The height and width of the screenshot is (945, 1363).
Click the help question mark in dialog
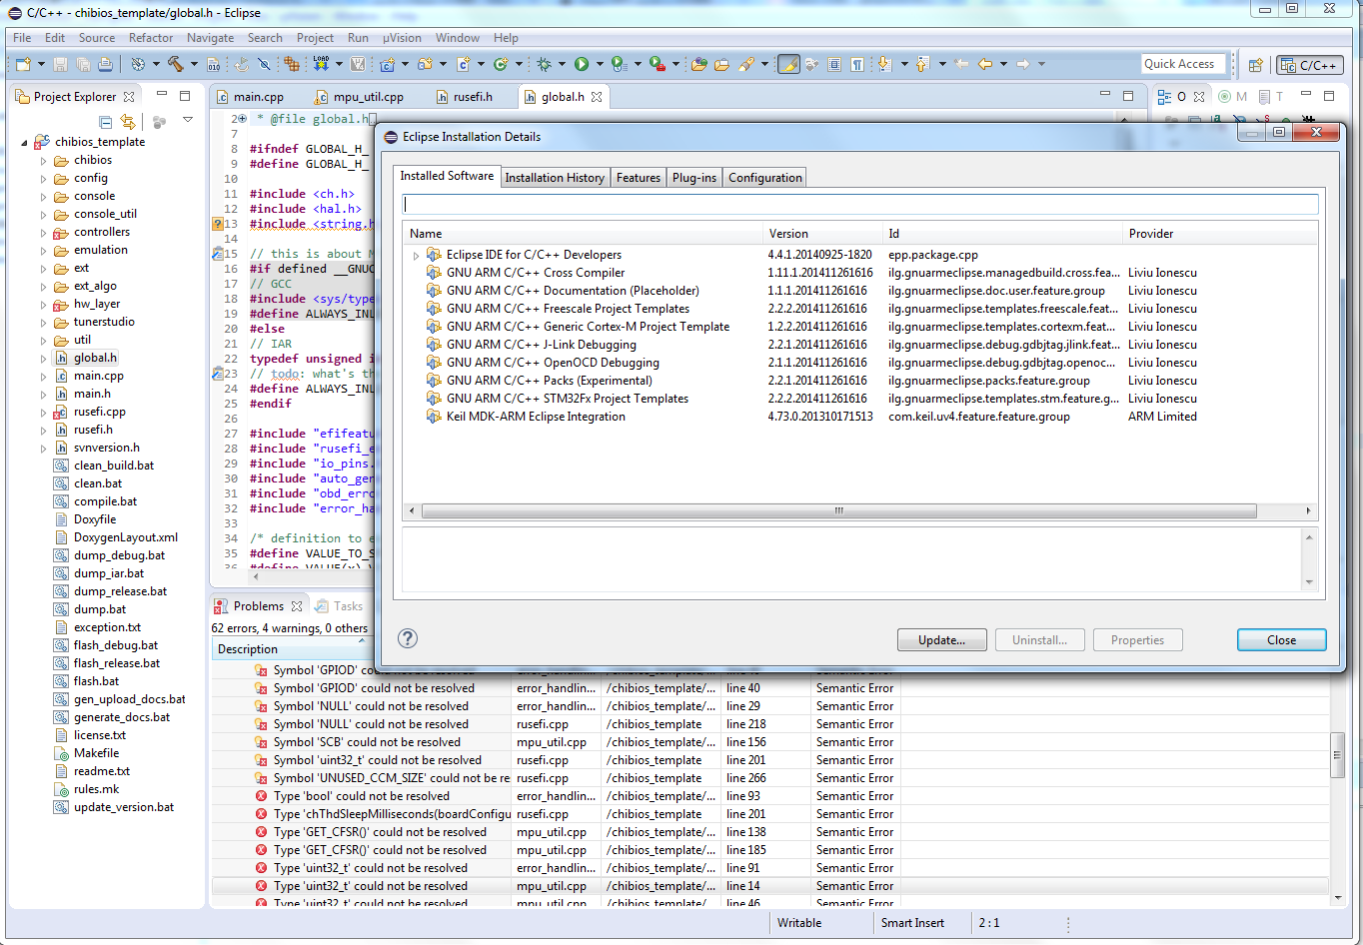point(408,639)
